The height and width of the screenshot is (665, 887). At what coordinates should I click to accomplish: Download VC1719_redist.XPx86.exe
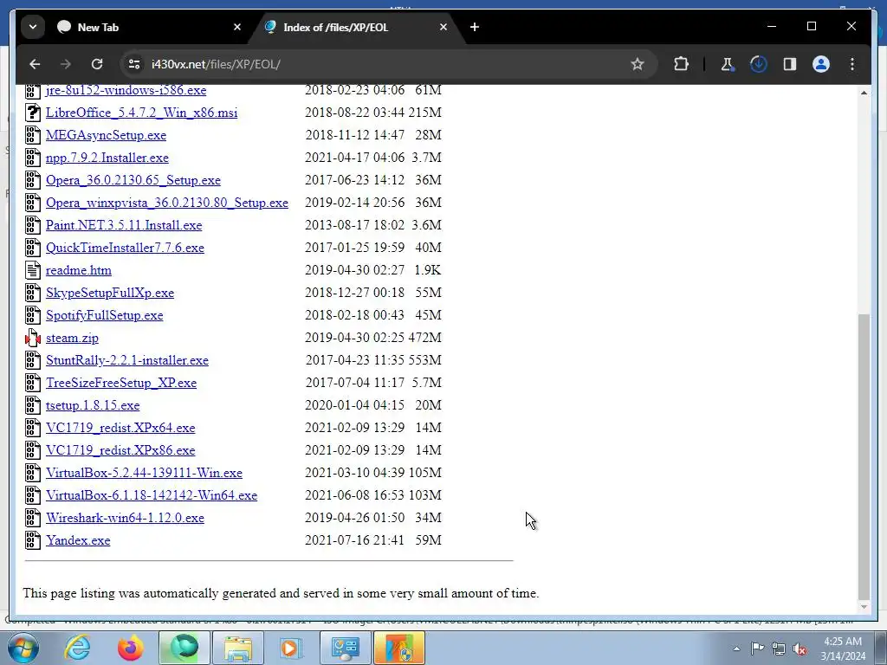click(120, 450)
